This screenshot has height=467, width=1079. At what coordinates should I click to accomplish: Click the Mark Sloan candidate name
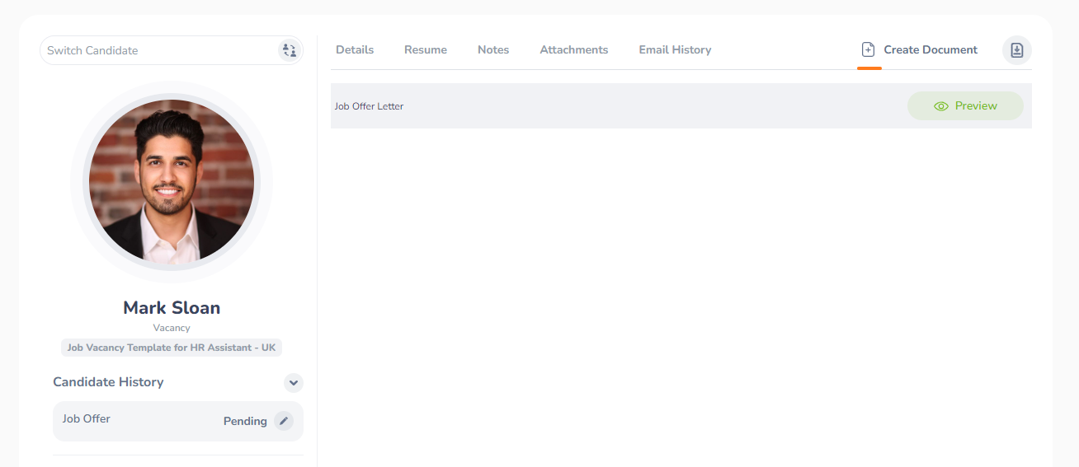point(172,308)
